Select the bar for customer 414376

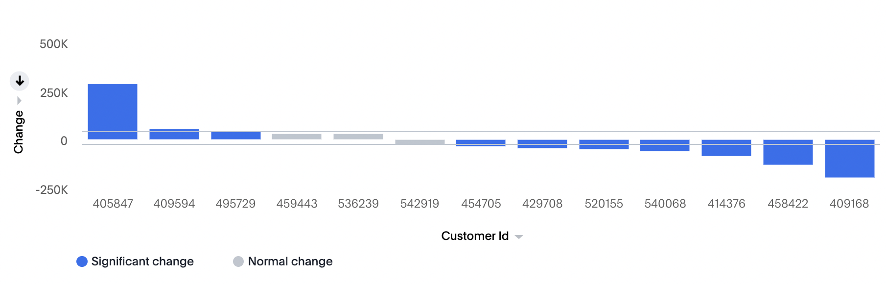[726, 148]
